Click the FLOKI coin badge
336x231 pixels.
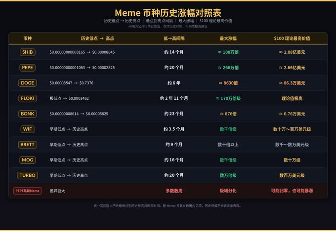point(28,99)
